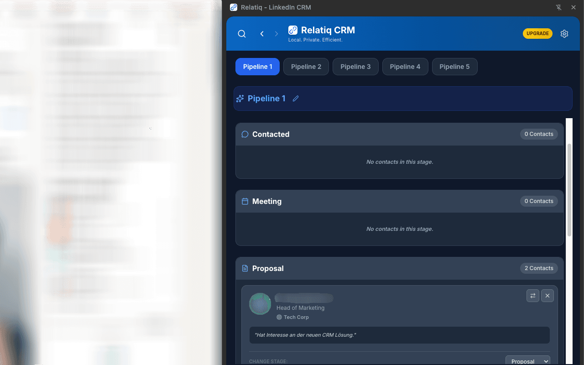Click the Contacted stage header title

271,134
